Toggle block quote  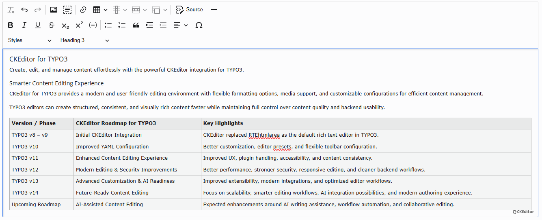[136, 25]
